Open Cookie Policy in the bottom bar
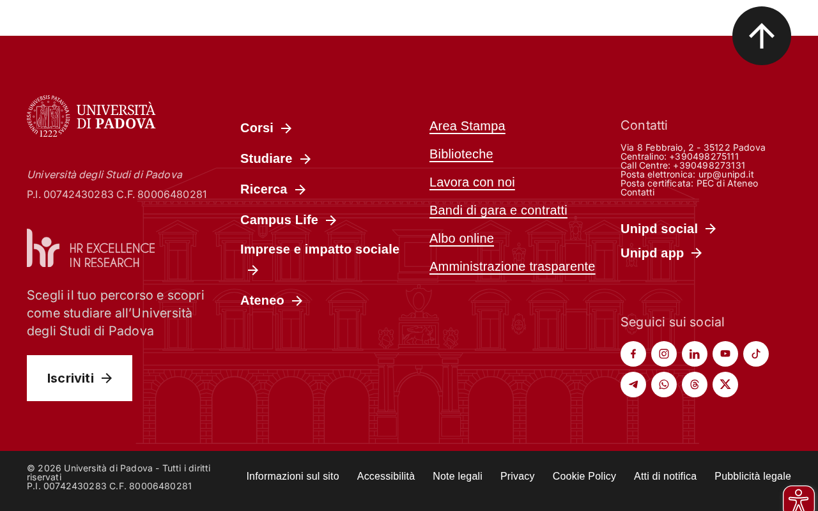The height and width of the screenshot is (511, 818). click(x=584, y=476)
